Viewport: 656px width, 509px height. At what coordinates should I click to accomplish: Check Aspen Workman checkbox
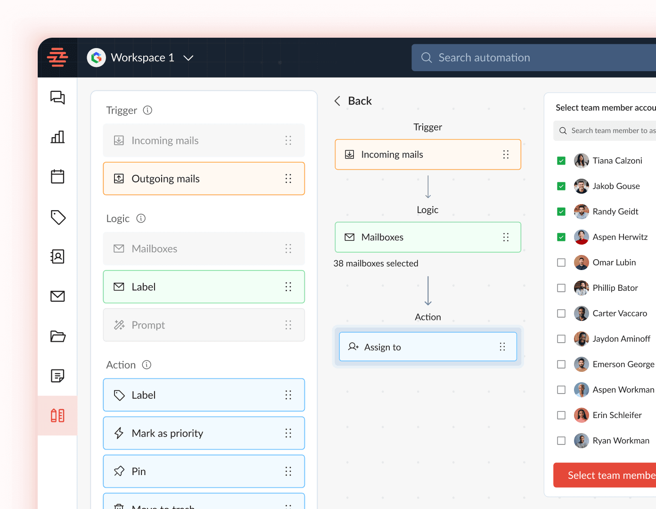[x=561, y=390]
